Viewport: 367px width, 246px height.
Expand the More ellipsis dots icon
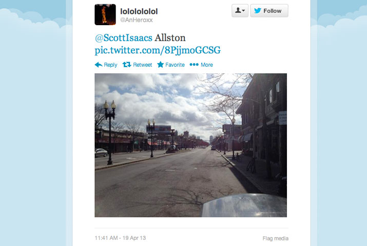click(x=194, y=65)
